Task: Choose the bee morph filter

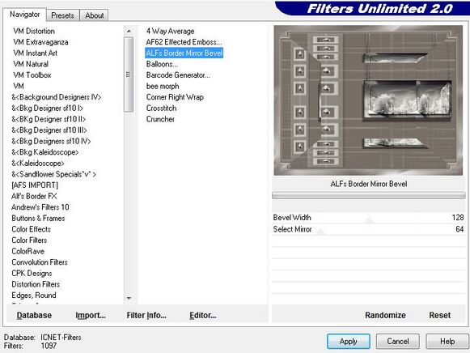Action: (x=163, y=87)
